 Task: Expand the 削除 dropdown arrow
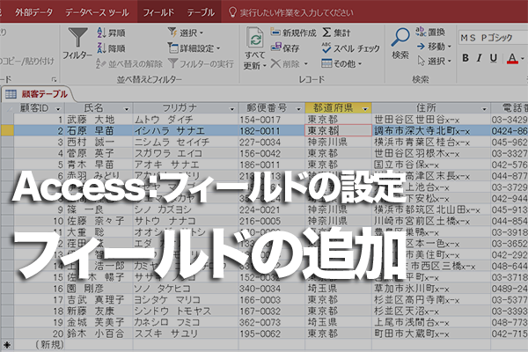click(x=306, y=63)
